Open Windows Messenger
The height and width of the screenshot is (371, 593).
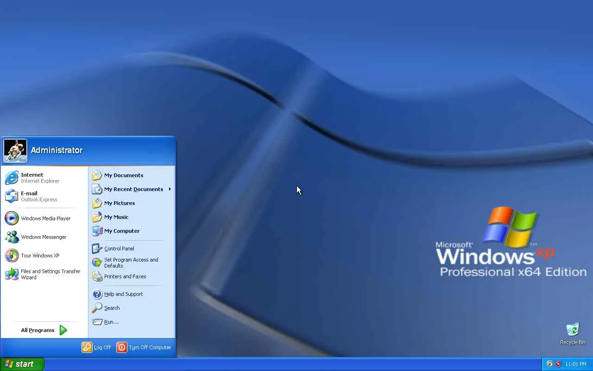coord(44,237)
